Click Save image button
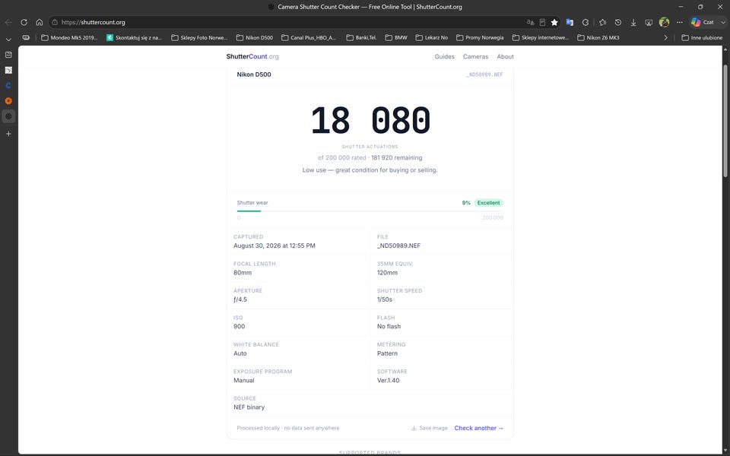 (x=429, y=428)
